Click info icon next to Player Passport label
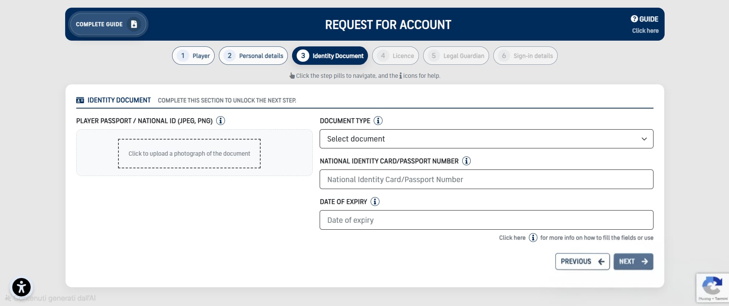729x306 pixels. pyautogui.click(x=220, y=121)
